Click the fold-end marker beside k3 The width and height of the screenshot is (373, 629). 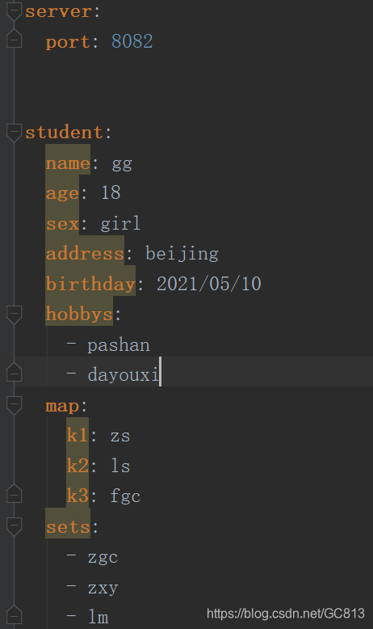tap(14, 494)
